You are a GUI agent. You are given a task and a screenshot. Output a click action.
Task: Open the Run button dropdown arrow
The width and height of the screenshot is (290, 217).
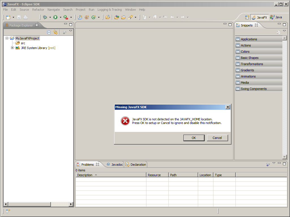[x=60, y=17]
